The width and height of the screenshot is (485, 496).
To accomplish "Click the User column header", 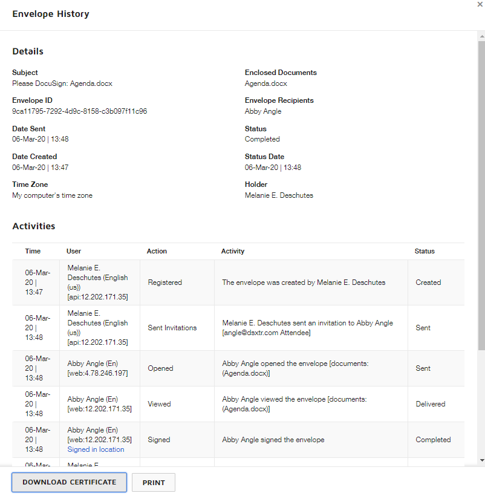I will pyautogui.click(x=74, y=251).
